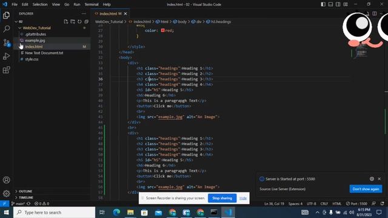Viewport: 388px width, 218px height.
Task: Click the main branch in status bar
Action: click(18, 203)
